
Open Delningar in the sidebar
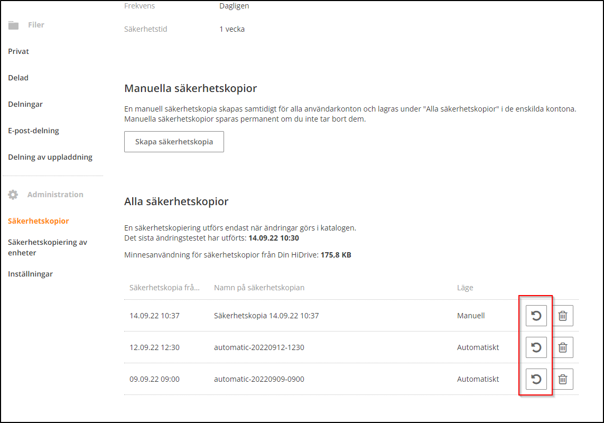(25, 104)
